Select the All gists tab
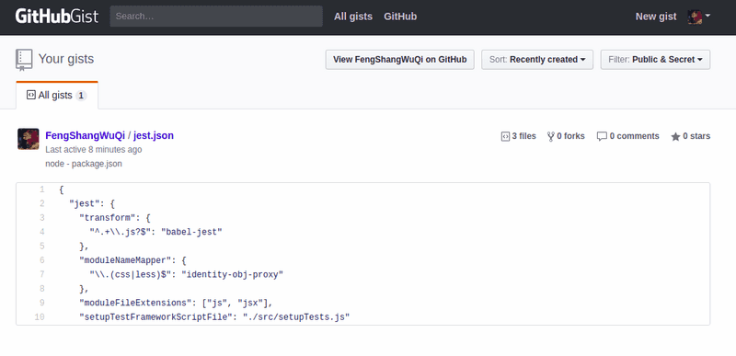 [57, 96]
